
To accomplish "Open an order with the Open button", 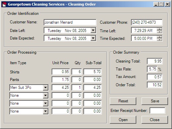I will (123, 120).
